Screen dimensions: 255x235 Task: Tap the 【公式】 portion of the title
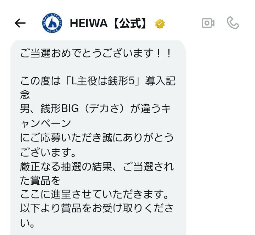coord(129,23)
